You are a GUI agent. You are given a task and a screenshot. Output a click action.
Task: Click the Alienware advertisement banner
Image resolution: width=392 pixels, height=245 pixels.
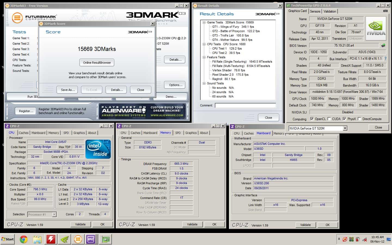click(x=142, y=111)
